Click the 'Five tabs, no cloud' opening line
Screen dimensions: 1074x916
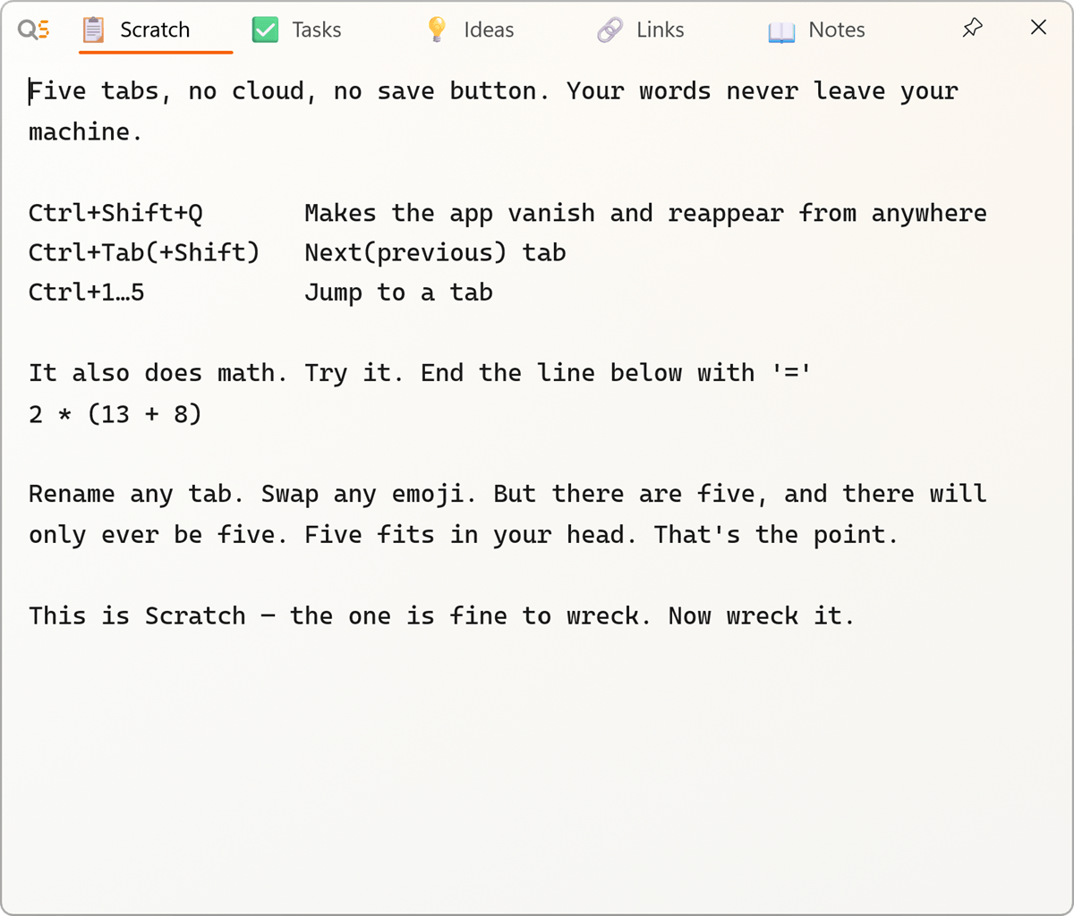pos(493,91)
